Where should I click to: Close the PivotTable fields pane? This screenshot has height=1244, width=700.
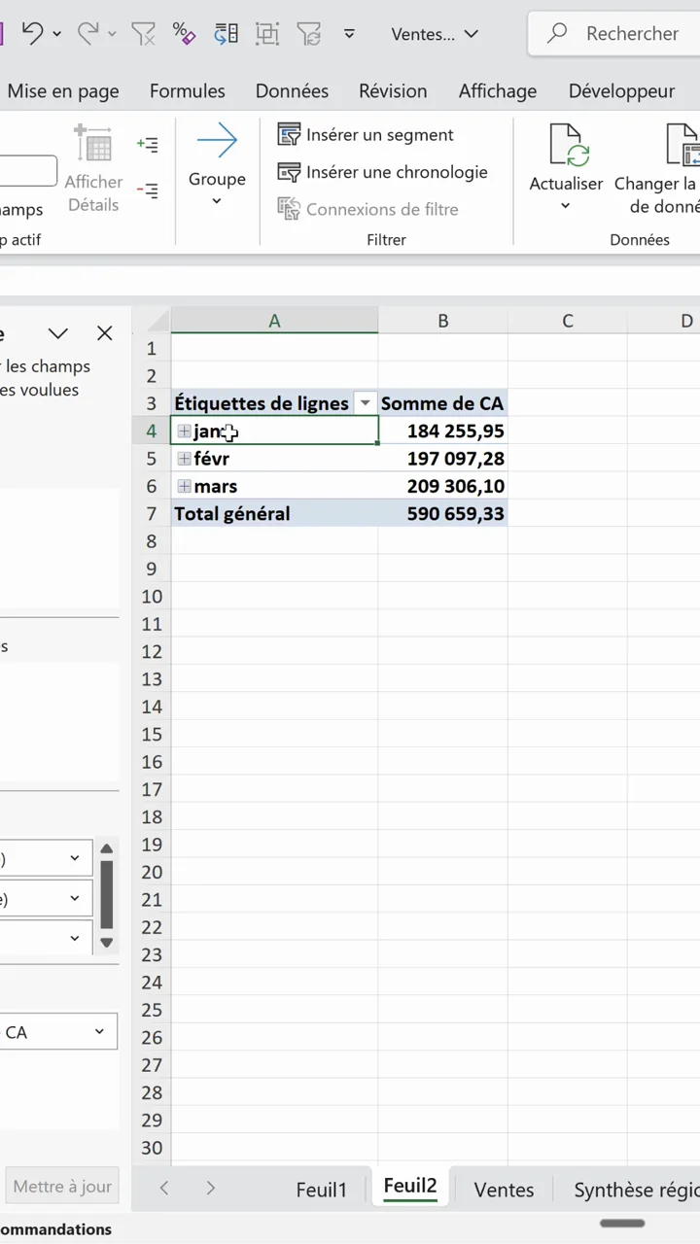[x=105, y=333]
